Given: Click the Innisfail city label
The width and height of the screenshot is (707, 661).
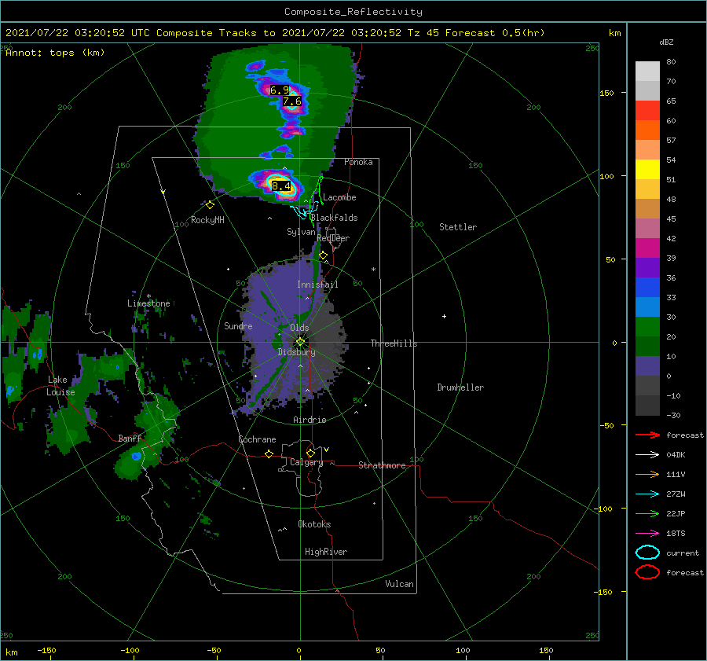Looking at the screenshot, I should (x=317, y=285).
